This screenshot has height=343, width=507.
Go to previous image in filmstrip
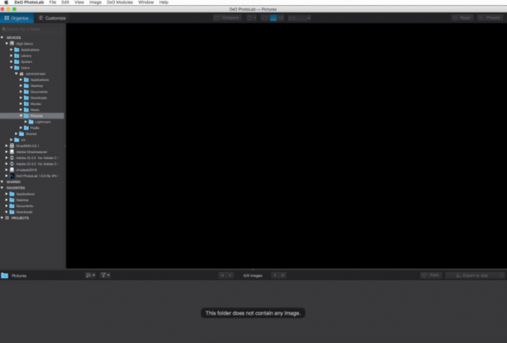230,275
